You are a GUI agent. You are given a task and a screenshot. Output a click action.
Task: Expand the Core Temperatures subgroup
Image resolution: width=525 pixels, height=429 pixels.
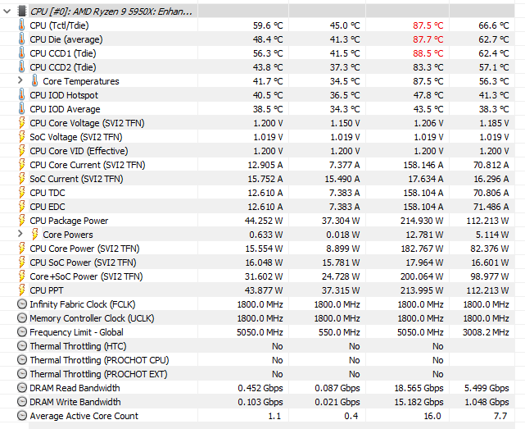(x=20, y=80)
